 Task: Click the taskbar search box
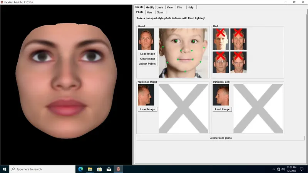42,169
